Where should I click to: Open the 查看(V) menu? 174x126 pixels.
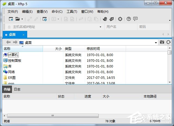(x=42, y=11)
